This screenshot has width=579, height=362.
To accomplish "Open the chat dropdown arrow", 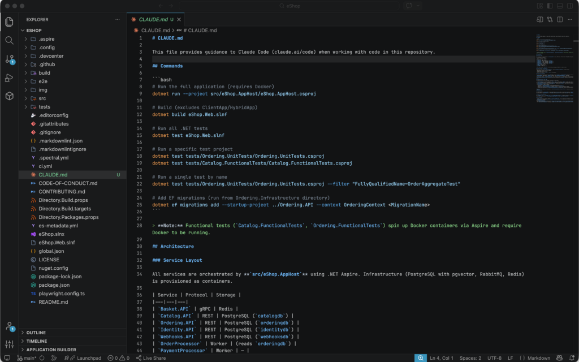I will point(418,6).
